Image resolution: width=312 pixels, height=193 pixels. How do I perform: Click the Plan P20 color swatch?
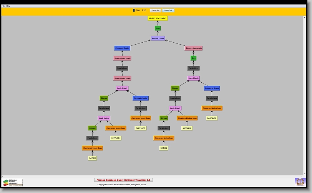134,10
